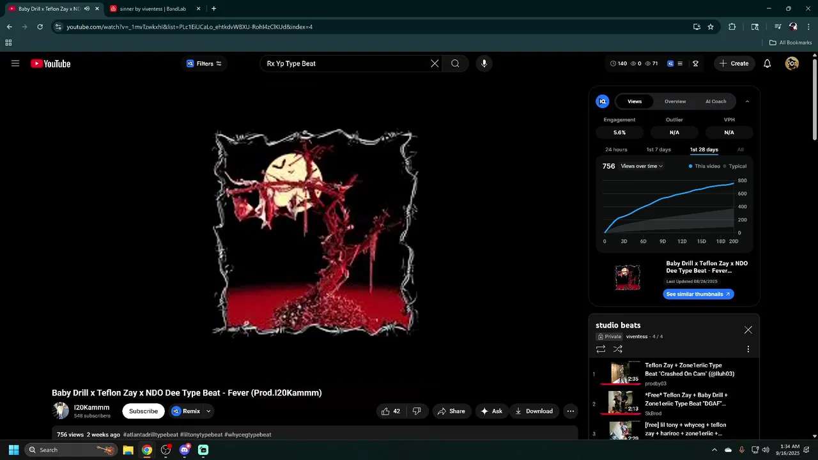Open Chrome three-dot menu
The height and width of the screenshot is (460, 818).
(808, 27)
